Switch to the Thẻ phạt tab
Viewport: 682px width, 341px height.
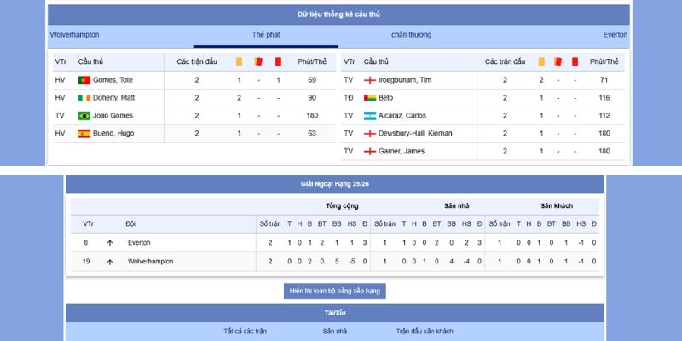(x=266, y=35)
